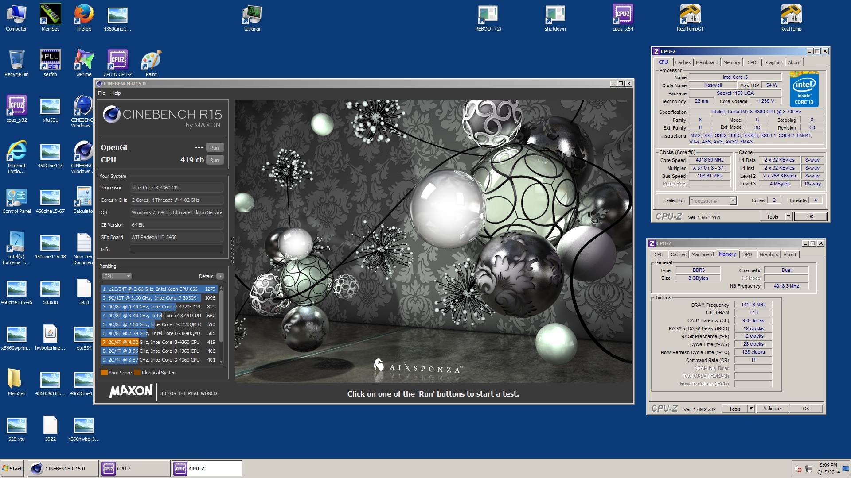Open the setfsb PLL SET icon

click(50, 63)
